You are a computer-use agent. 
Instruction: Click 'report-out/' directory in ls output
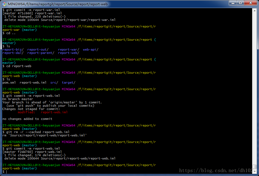pyautogui.click(x=38, y=50)
